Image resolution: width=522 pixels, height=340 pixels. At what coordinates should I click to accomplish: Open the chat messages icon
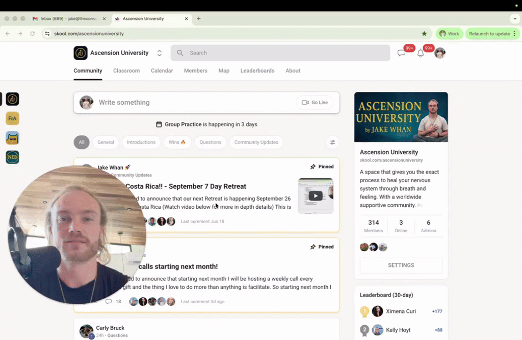[402, 53]
